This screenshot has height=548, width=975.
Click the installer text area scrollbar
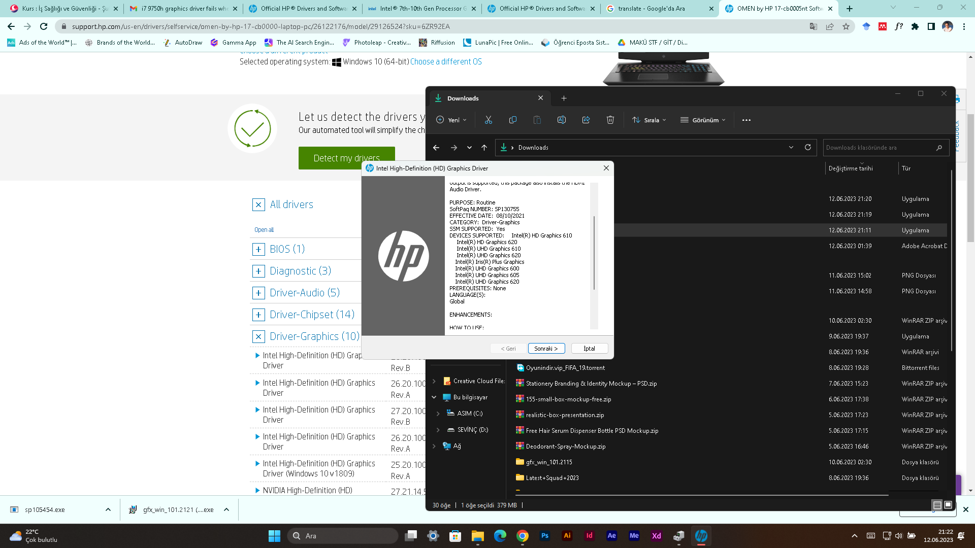[x=594, y=254]
